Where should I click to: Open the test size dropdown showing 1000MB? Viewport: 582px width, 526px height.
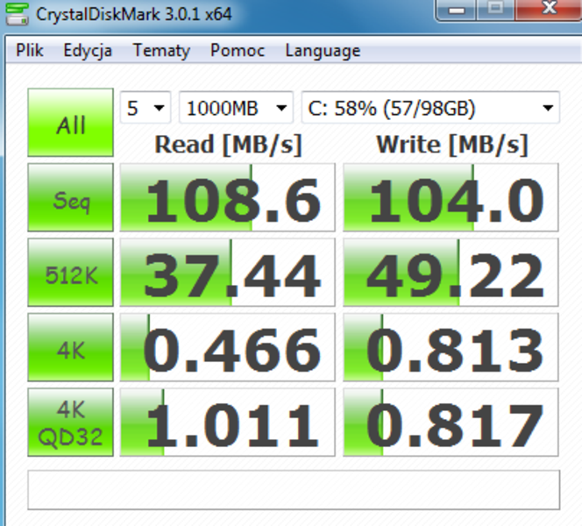tap(236, 108)
